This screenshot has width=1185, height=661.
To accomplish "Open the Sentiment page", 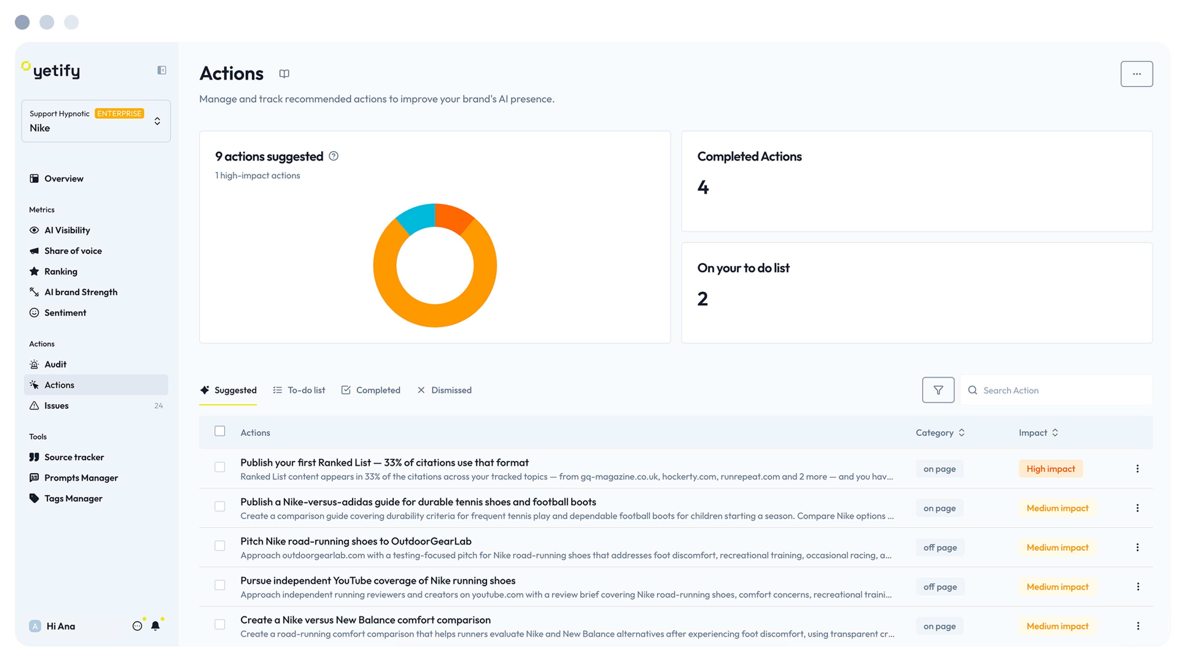I will (x=96, y=312).
